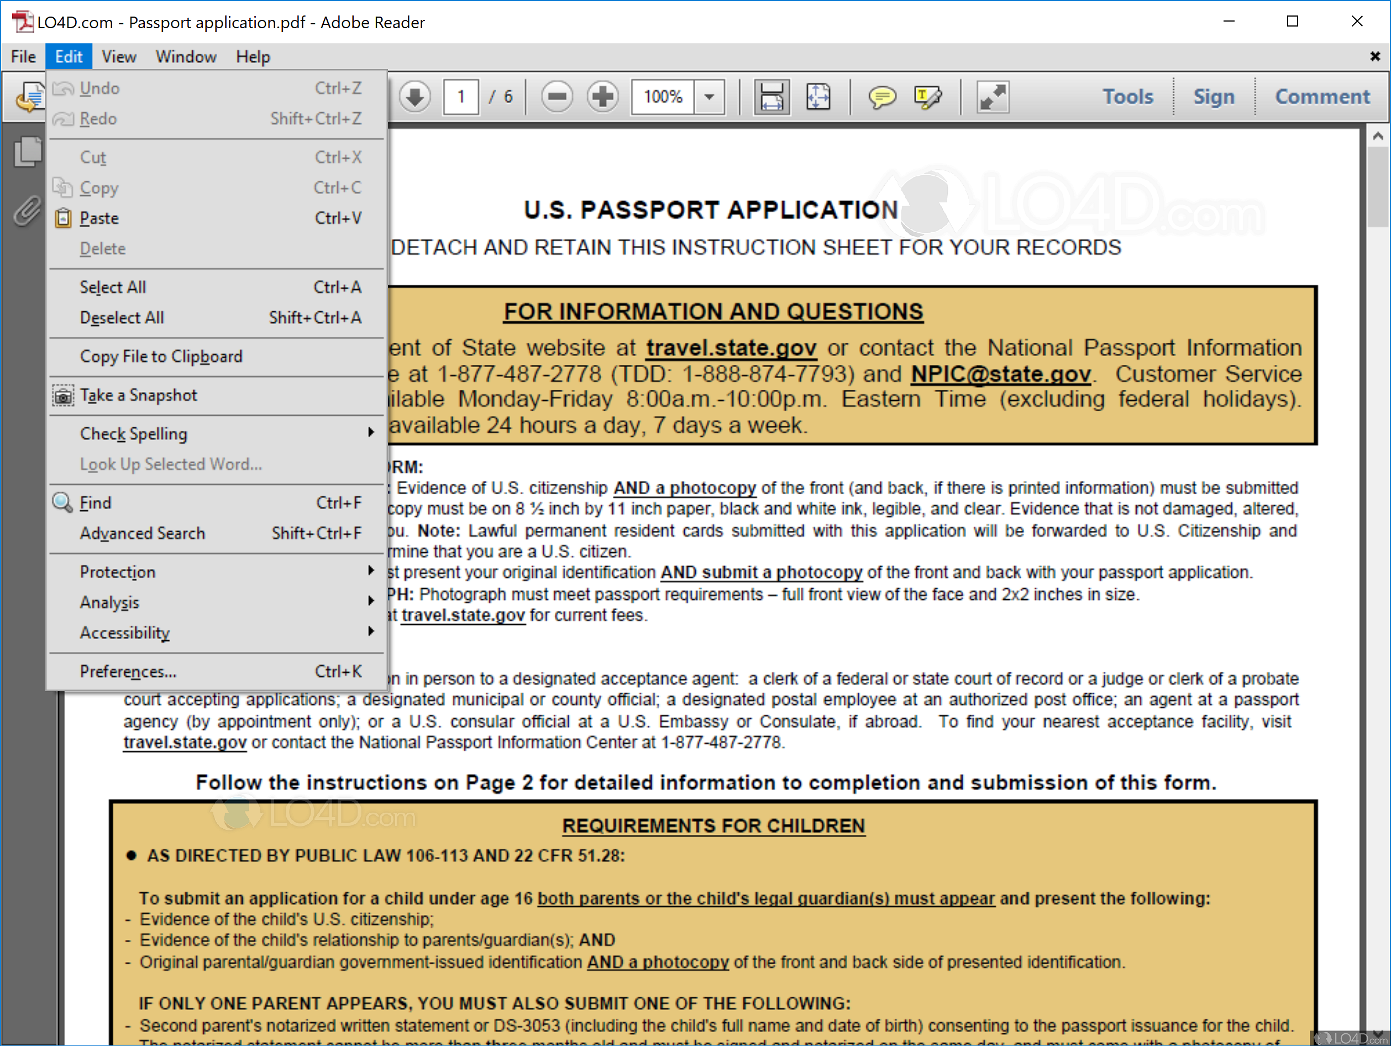Image resolution: width=1391 pixels, height=1046 pixels.
Task: Click the next page down arrow icon
Action: [414, 97]
